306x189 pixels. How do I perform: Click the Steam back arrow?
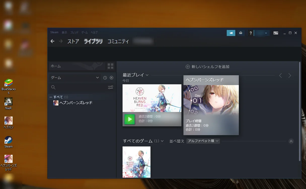click(x=52, y=41)
